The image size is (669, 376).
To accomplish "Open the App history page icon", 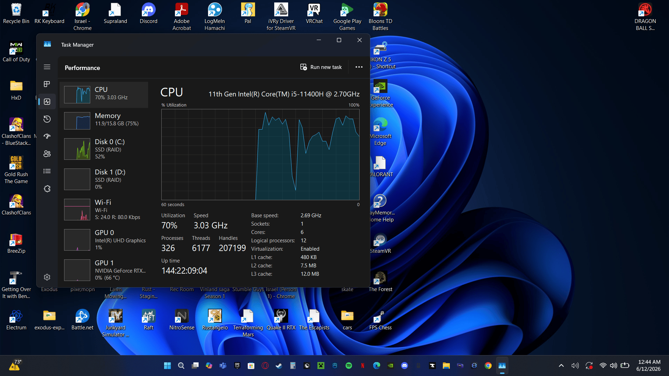I will [x=47, y=119].
